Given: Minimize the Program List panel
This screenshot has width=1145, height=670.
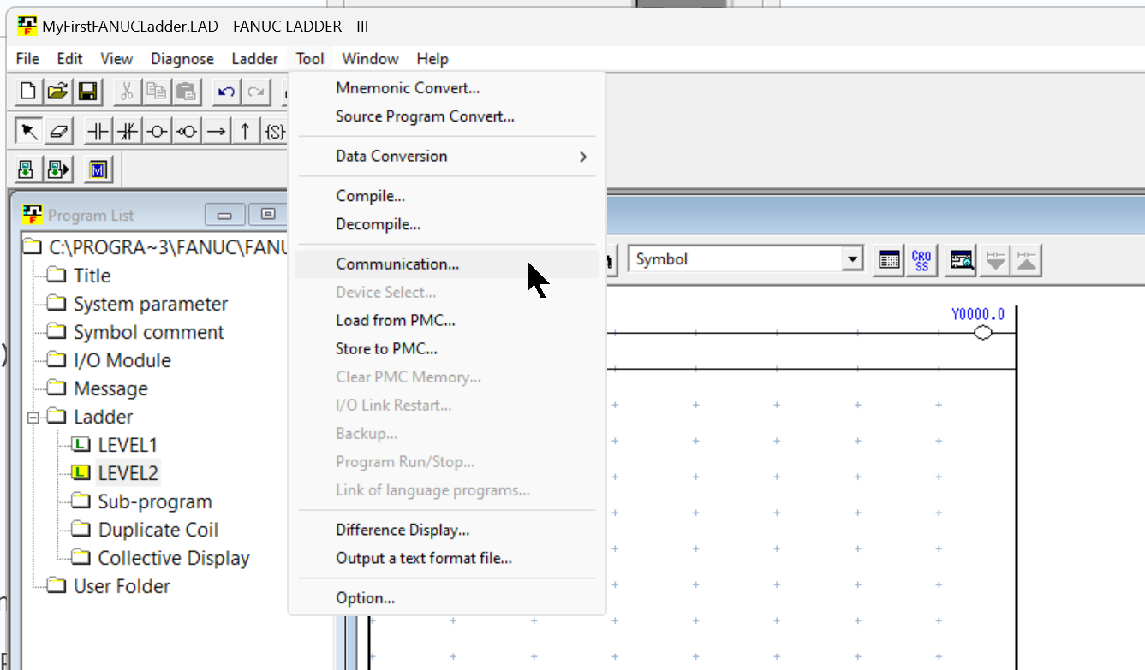Looking at the screenshot, I should point(224,215).
